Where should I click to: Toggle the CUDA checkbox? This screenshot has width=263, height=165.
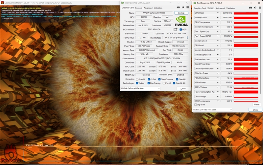coord(149,79)
